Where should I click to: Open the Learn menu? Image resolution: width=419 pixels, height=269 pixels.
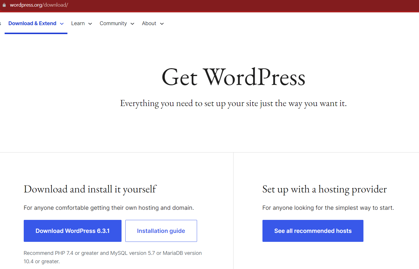pyautogui.click(x=78, y=23)
